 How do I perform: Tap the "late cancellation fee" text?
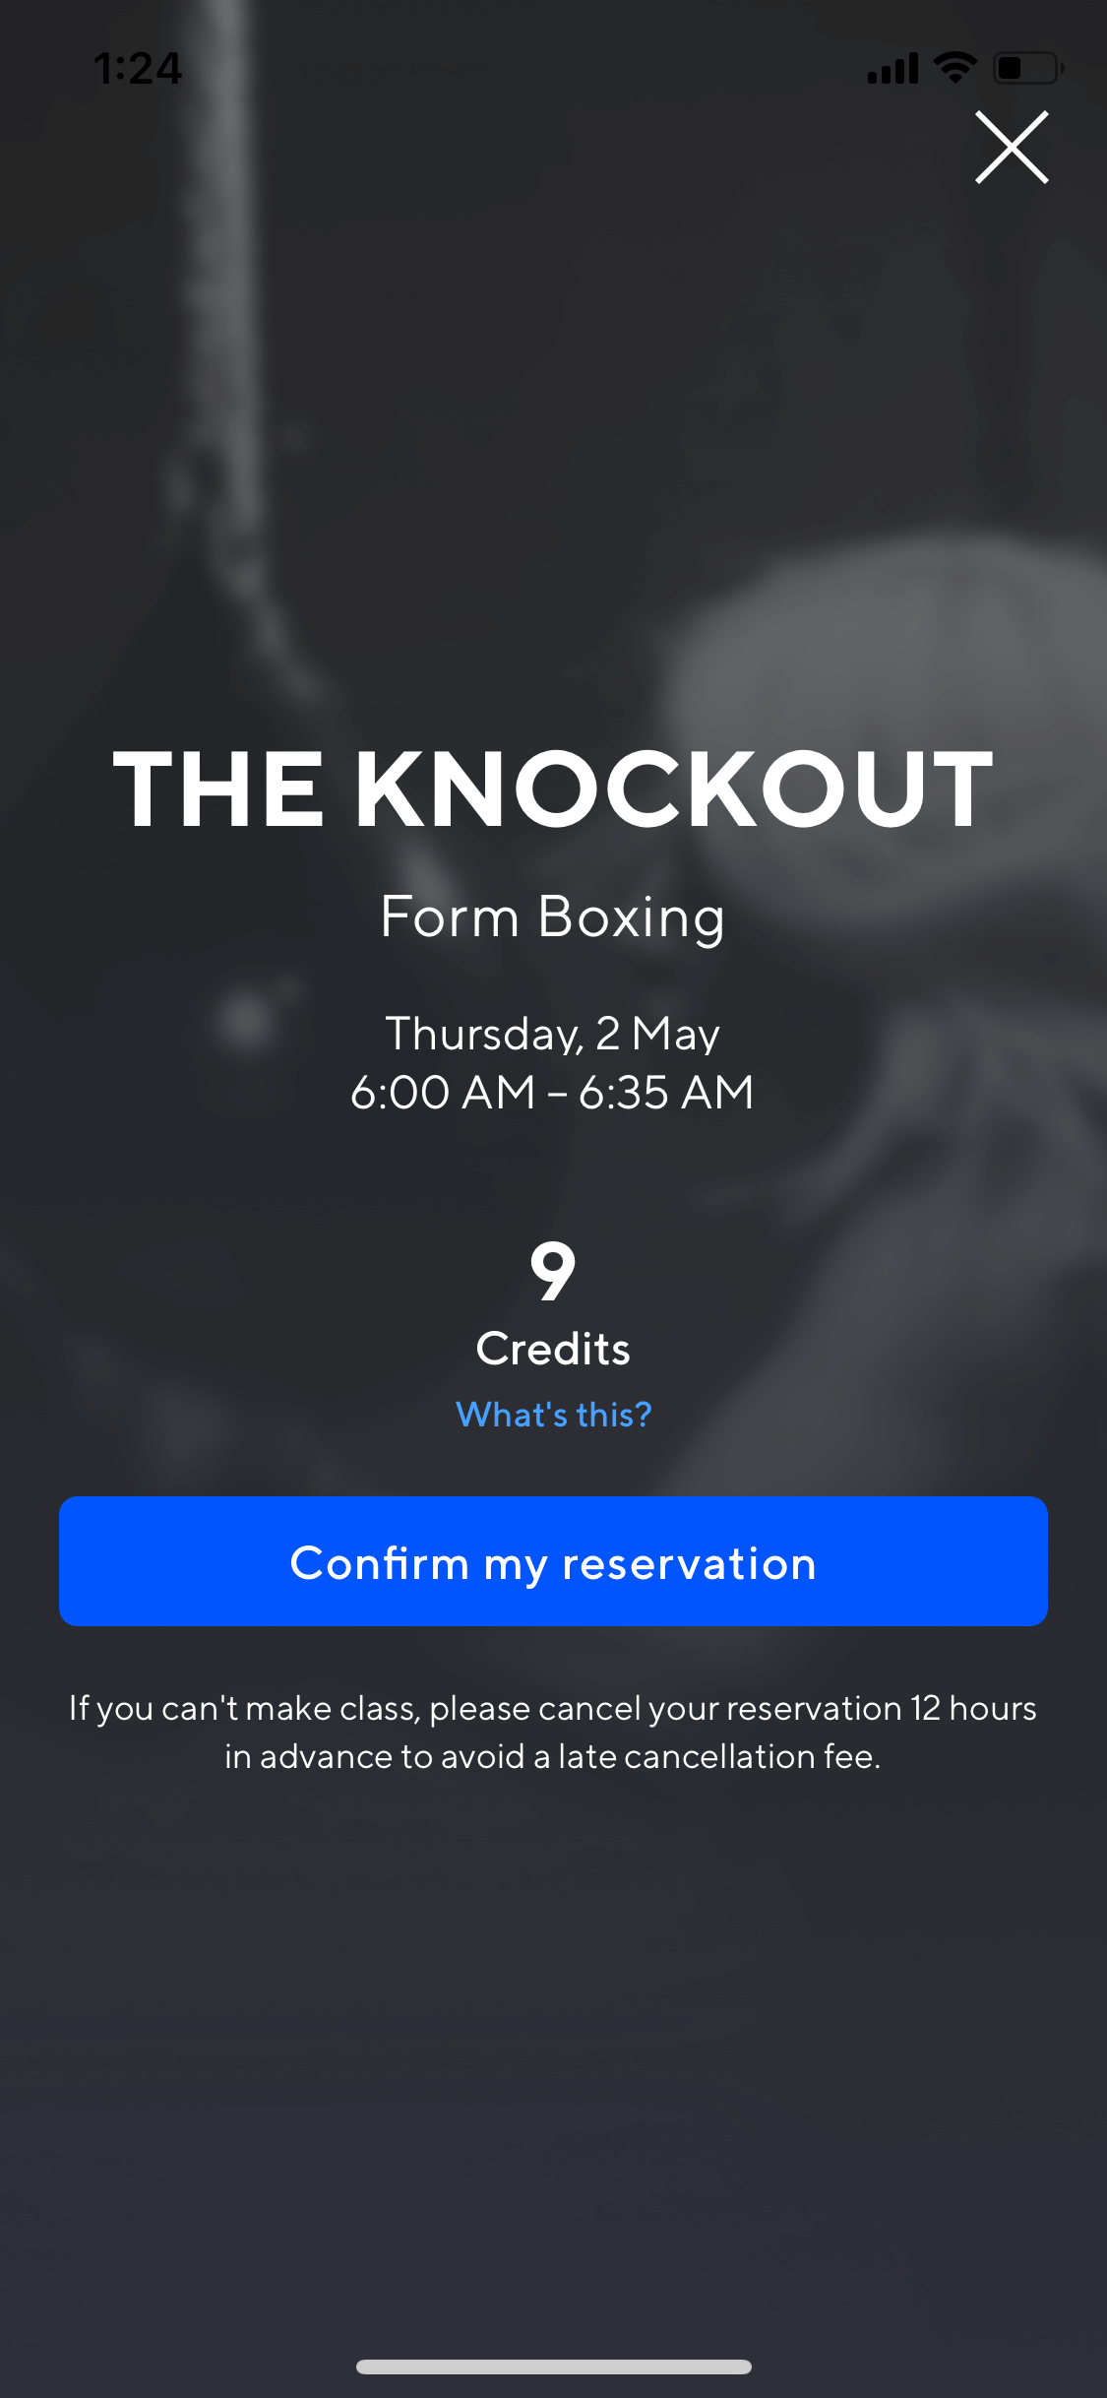718,1756
